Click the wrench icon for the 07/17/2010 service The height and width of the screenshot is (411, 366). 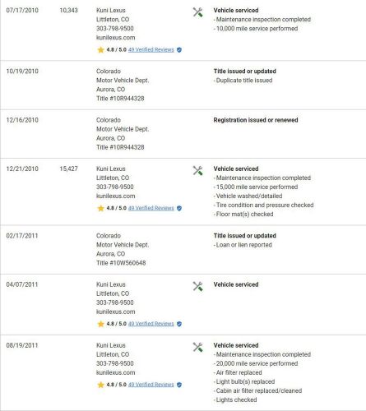(197, 12)
